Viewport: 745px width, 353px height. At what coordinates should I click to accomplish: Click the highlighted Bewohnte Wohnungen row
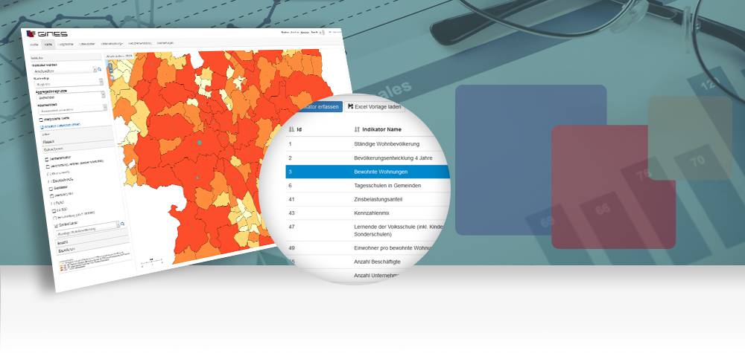(367, 172)
